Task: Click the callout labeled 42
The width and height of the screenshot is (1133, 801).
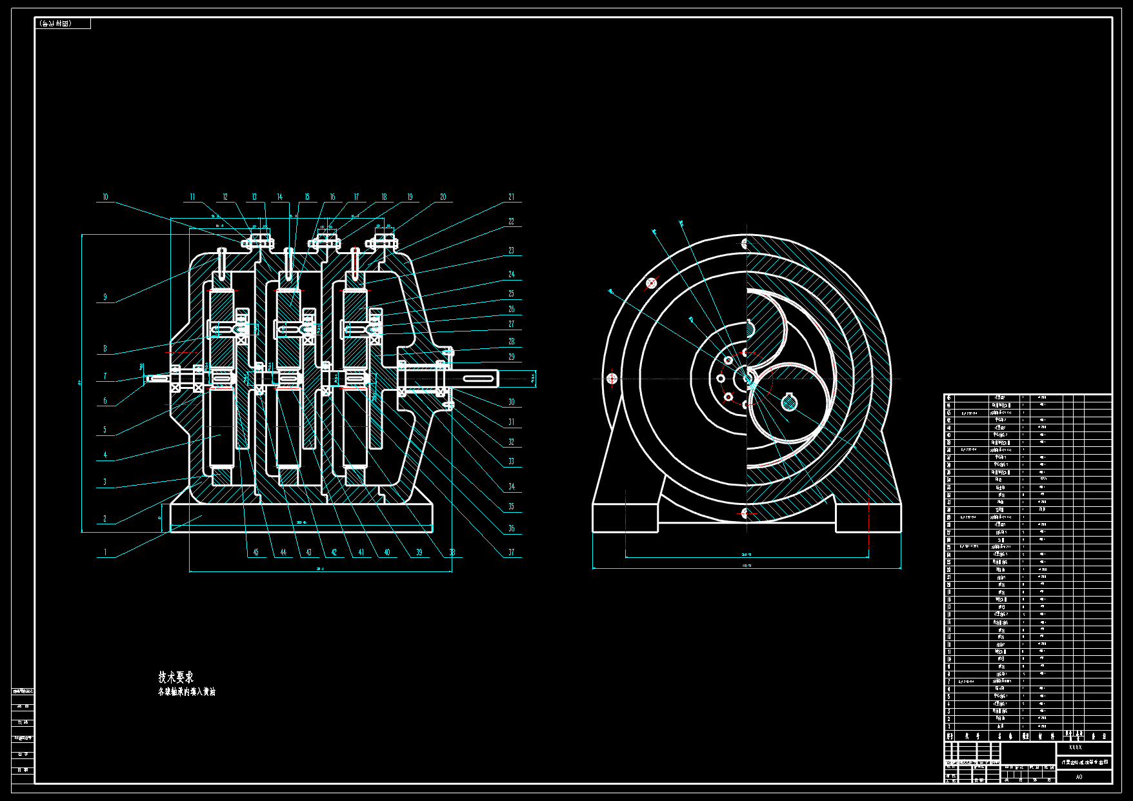Action: click(334, 553)
